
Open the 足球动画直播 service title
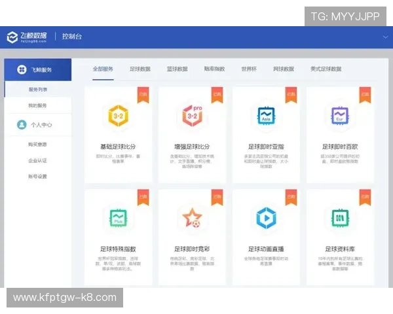pos(266,249)
